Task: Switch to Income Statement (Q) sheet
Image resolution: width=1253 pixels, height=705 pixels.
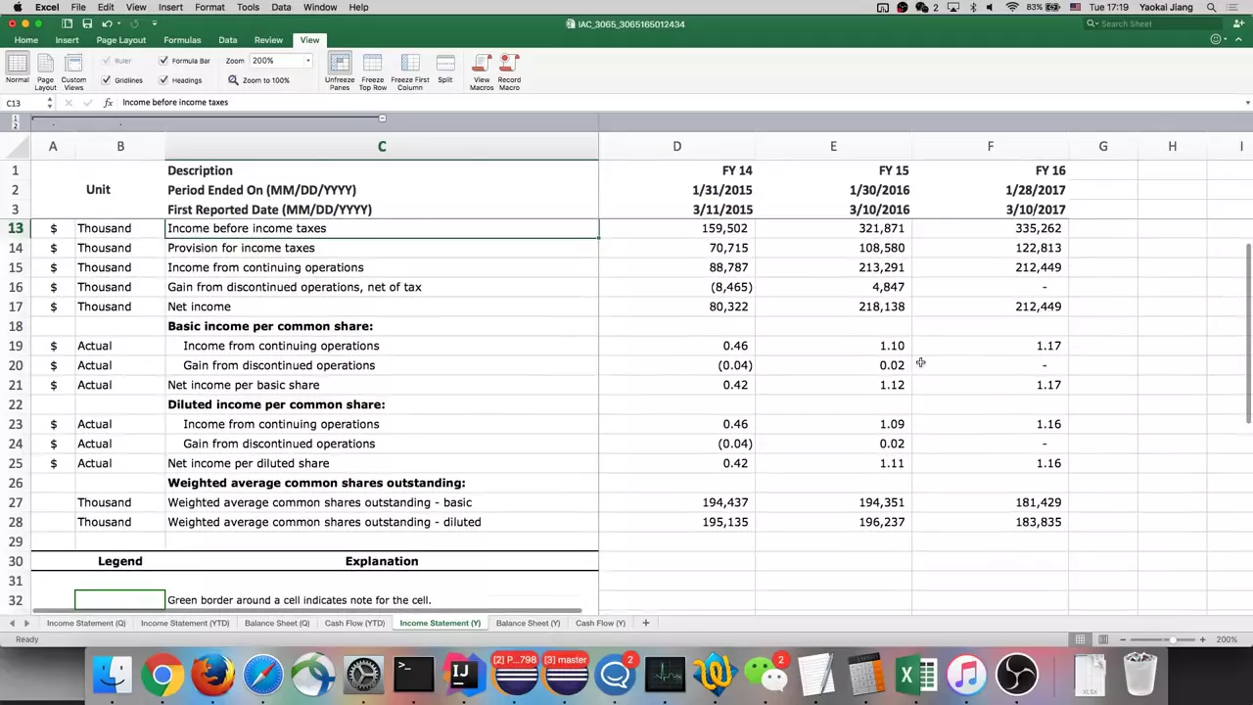Action: 86,623
